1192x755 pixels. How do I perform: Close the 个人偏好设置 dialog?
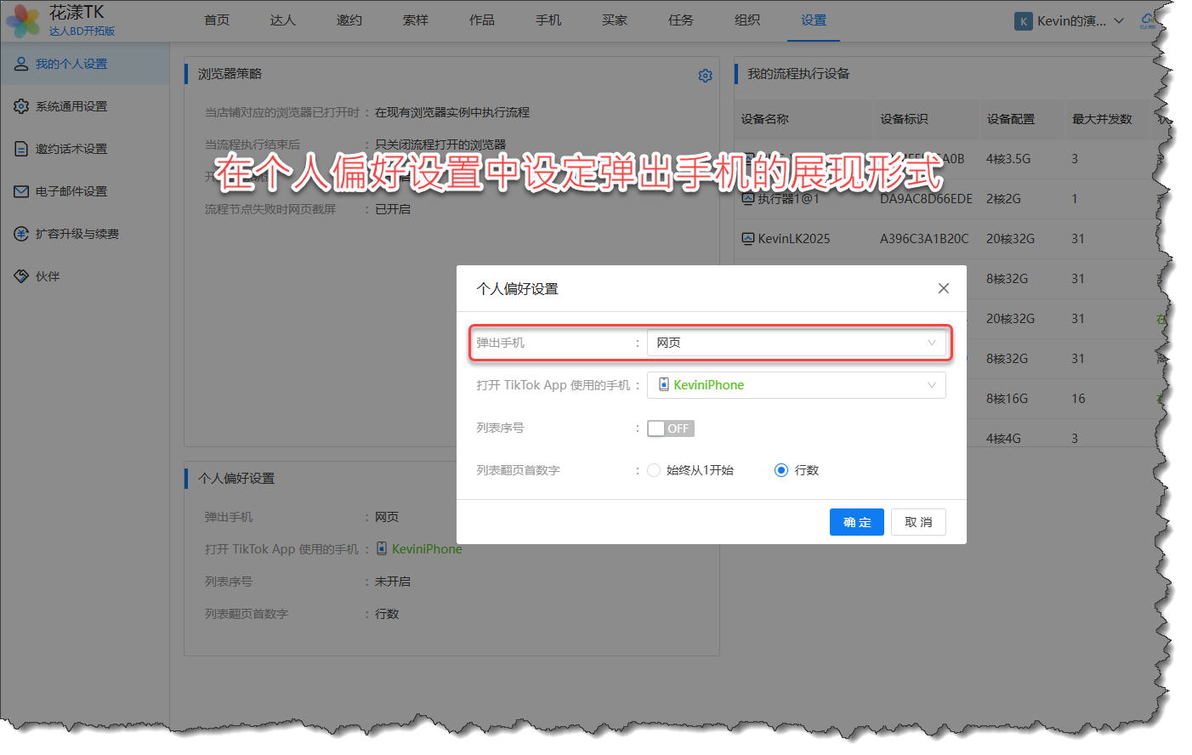(x=943, y=288)
